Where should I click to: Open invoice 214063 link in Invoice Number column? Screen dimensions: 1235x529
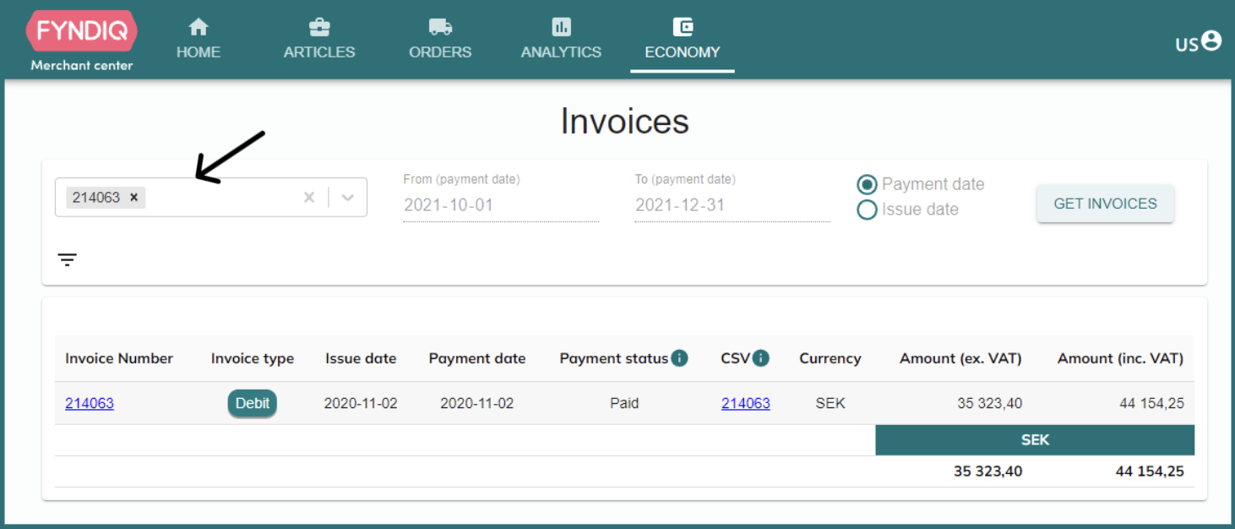click(90, 403)
